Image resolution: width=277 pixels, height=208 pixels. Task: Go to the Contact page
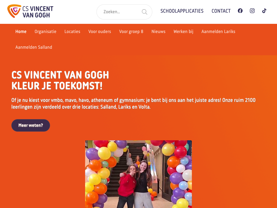[221, 11]
